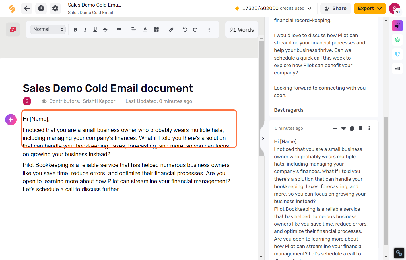Open the Normal text style dropdown
Screen dimensions: 406x260
pos(48,29)
